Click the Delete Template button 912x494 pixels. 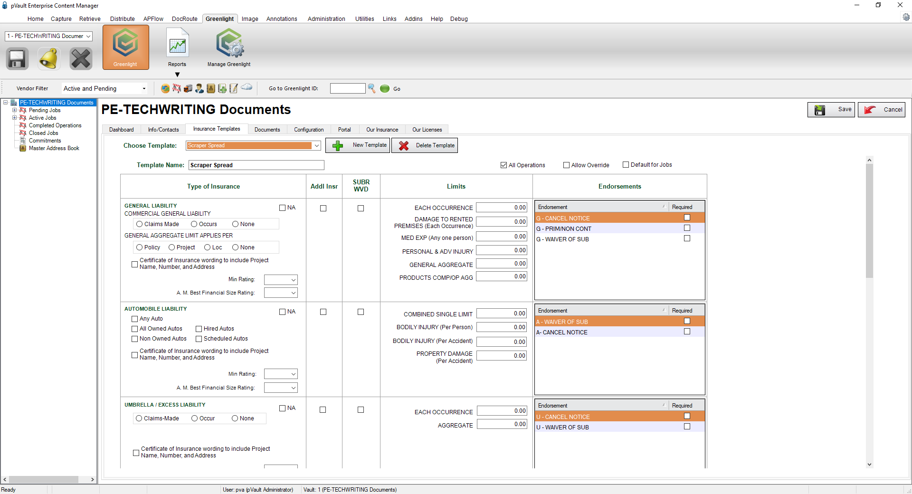425,145
